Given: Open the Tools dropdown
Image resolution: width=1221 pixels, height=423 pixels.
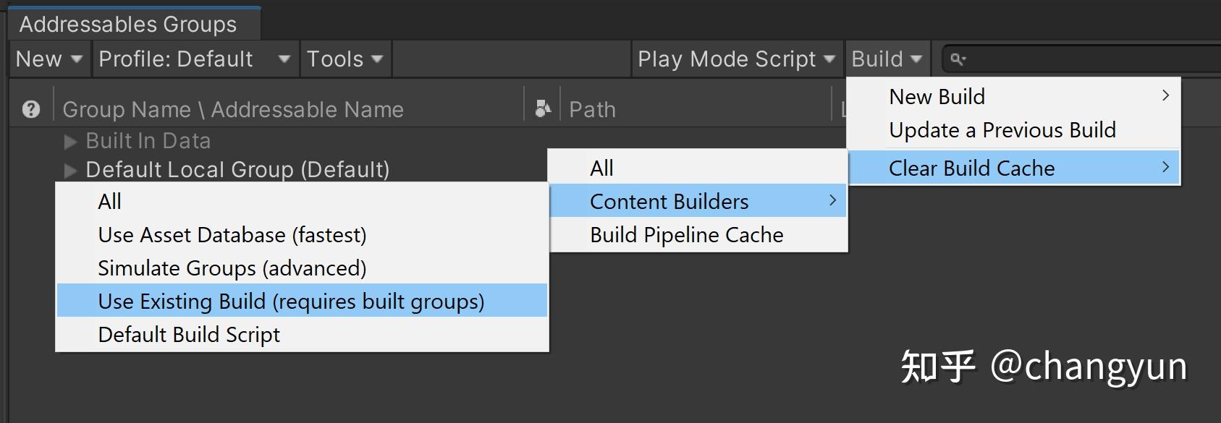Looking at the screenshot, I should [345, 59].
